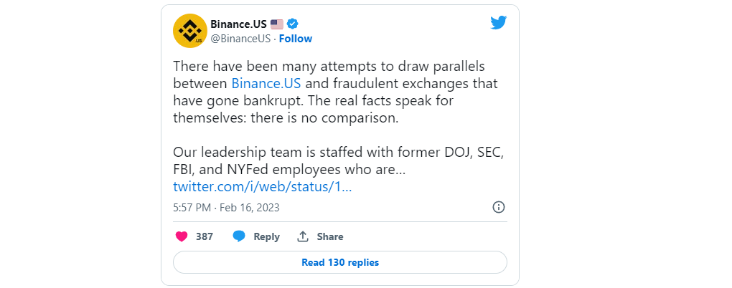Open the twitter.com/i/web/status link
This screenshot has height=288, width=732.
pos(263,187)
